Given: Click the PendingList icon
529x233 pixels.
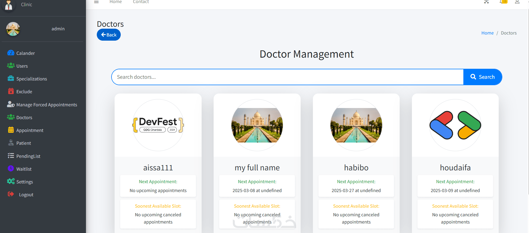Looking at the screenshot, I should (11, 156).
